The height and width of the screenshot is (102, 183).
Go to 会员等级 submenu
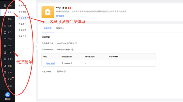coord(22,12)
